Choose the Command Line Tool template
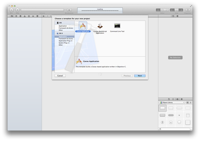This screenshot has height=141, width=200. tap(117, 27)
